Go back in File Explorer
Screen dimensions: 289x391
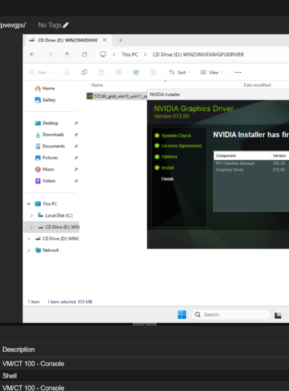click(33, 54)
